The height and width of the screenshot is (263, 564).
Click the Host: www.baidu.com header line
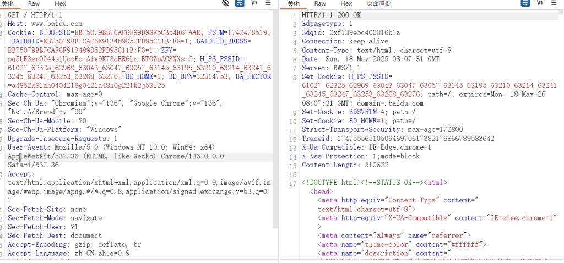[x=45, y=24]
